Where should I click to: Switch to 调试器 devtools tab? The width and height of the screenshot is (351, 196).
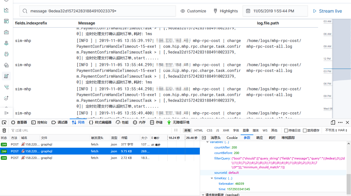60,122
